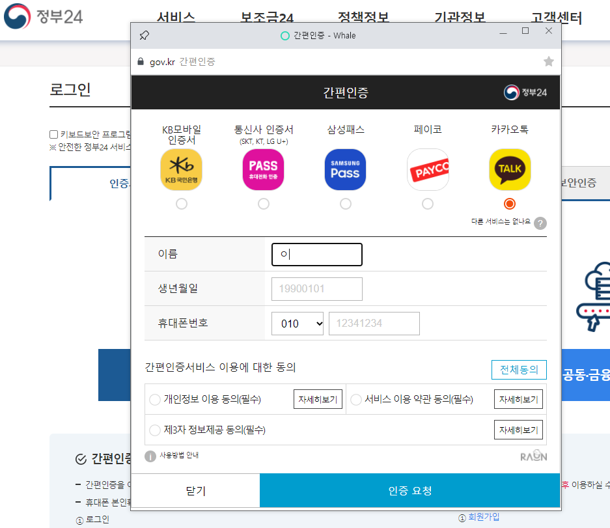Open the 회원가입 link
610x528 pixels.
484,517
